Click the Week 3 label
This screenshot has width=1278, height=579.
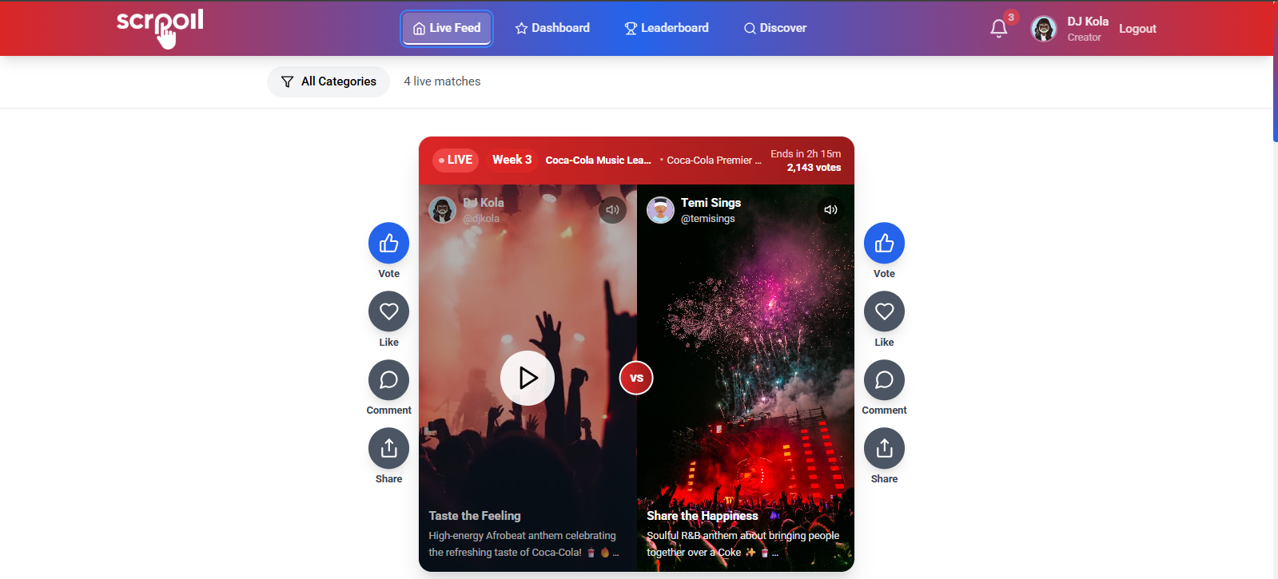(512, 160)
